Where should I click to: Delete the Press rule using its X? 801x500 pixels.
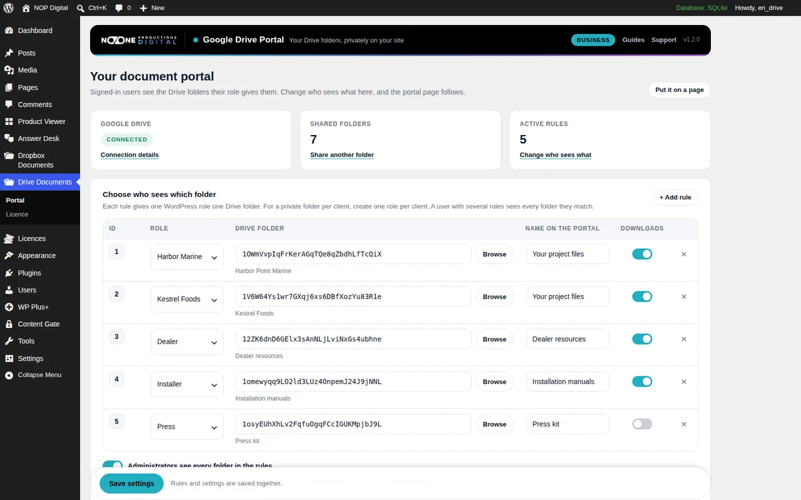pyautogui.click(x=683, y=424)
